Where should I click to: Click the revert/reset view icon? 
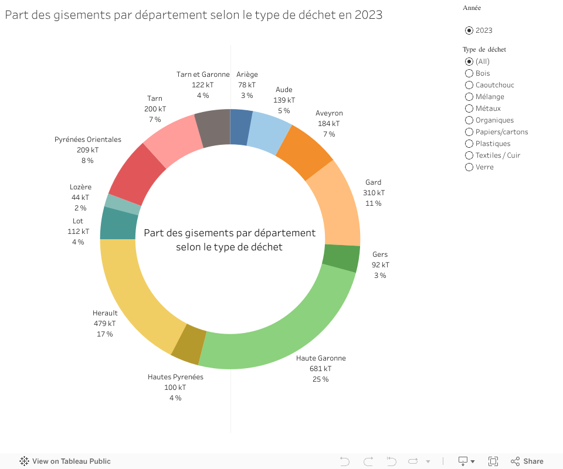(391, 461)
